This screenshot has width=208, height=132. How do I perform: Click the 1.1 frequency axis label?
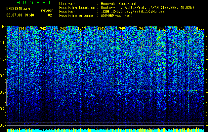pos(3,43)
